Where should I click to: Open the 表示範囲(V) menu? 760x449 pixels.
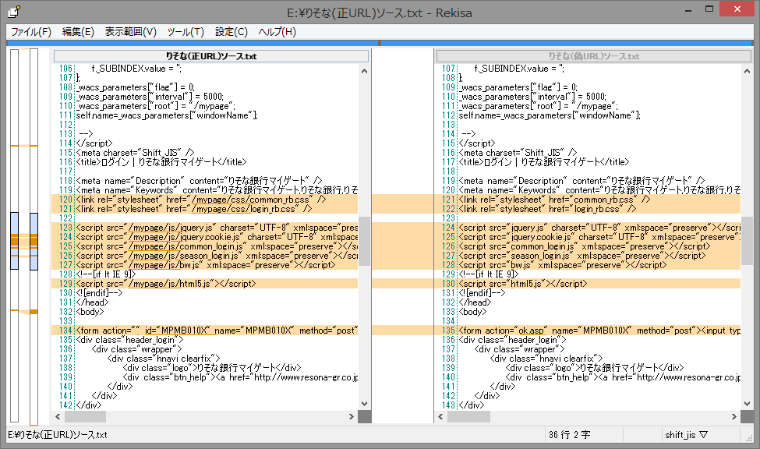pyautogui.click(x=131, y=32)
